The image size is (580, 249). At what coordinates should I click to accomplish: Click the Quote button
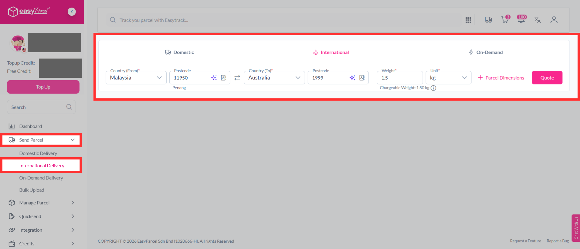click(547, 78)
